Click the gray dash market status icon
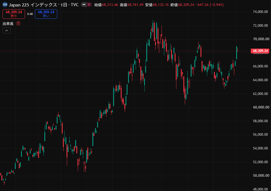271x191 pixels. [x=84, y=5]
